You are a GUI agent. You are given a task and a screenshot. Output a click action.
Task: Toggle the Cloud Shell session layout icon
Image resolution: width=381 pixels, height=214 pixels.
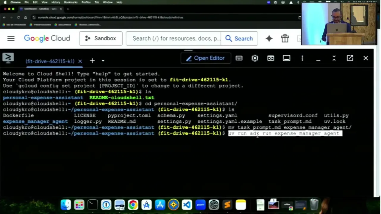point(286,58)
